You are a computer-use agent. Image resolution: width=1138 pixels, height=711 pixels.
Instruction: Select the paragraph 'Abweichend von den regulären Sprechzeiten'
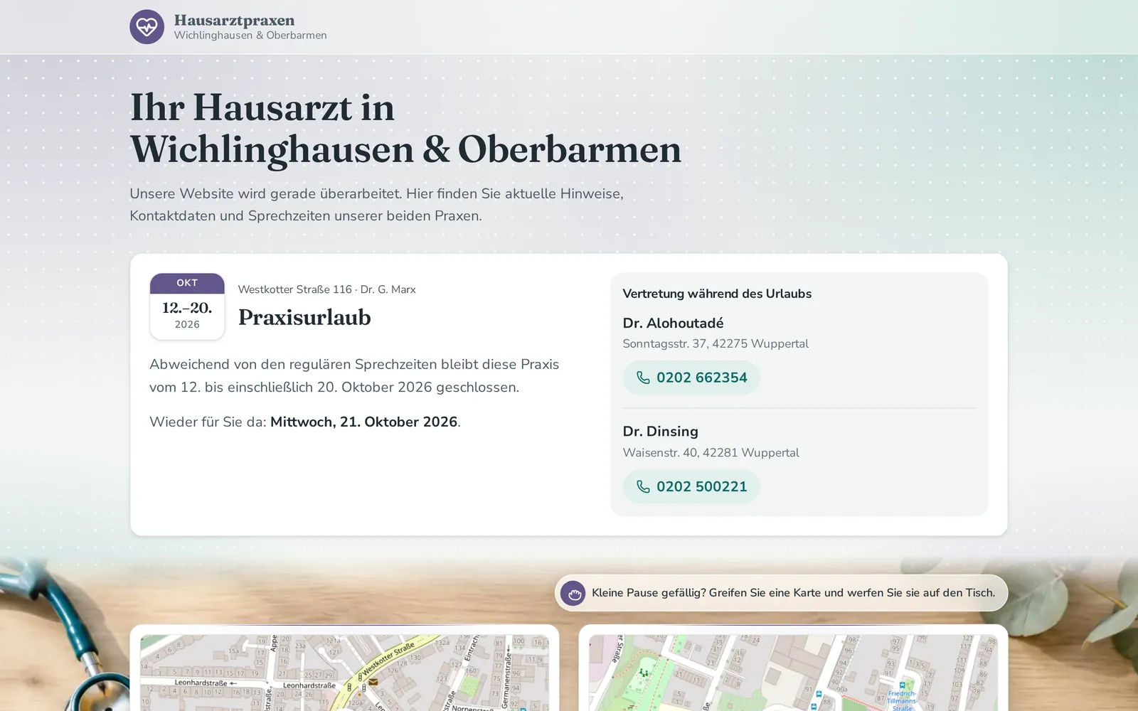click(354, 375)
